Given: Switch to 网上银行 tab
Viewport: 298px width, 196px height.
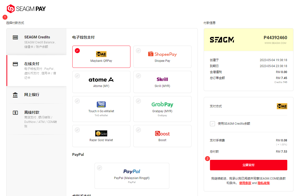Looking at the screenshot, I should coord(36,95).
